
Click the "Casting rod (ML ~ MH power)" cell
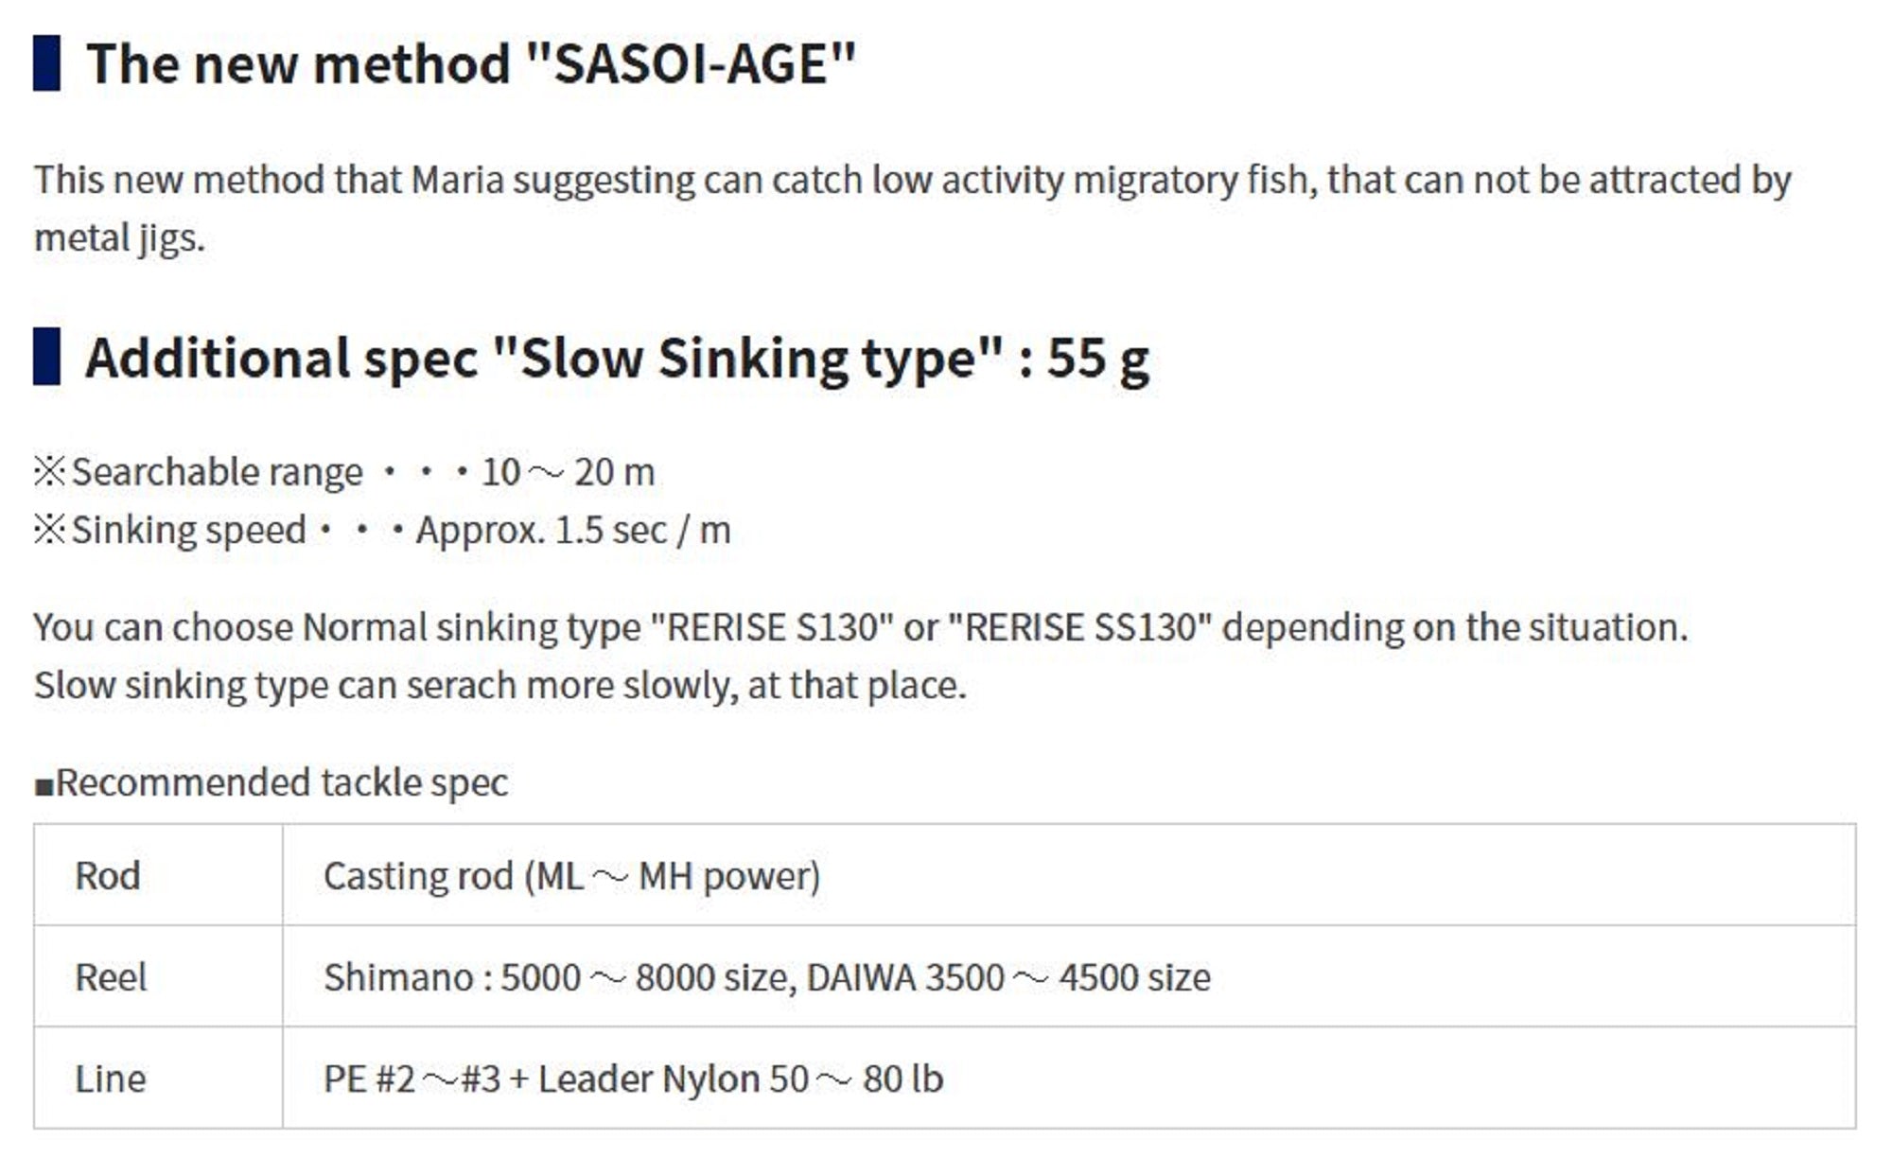571,876
